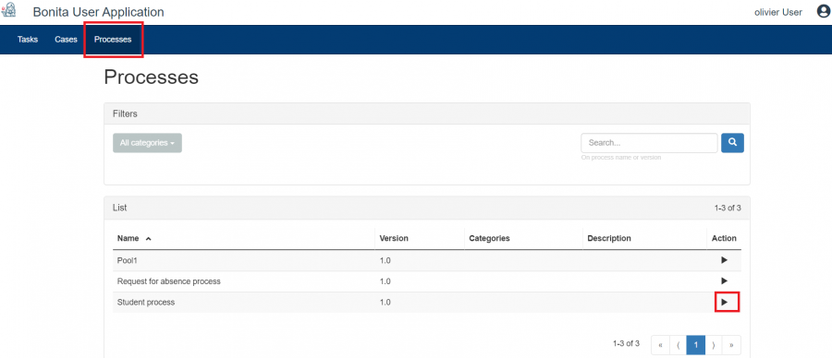Click the blue search magnifier button
The height and width of the screenshot is (358, 832).
(x=732, y=142)
